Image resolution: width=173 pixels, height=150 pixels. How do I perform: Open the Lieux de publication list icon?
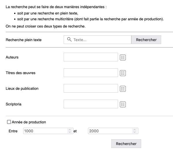123,89
